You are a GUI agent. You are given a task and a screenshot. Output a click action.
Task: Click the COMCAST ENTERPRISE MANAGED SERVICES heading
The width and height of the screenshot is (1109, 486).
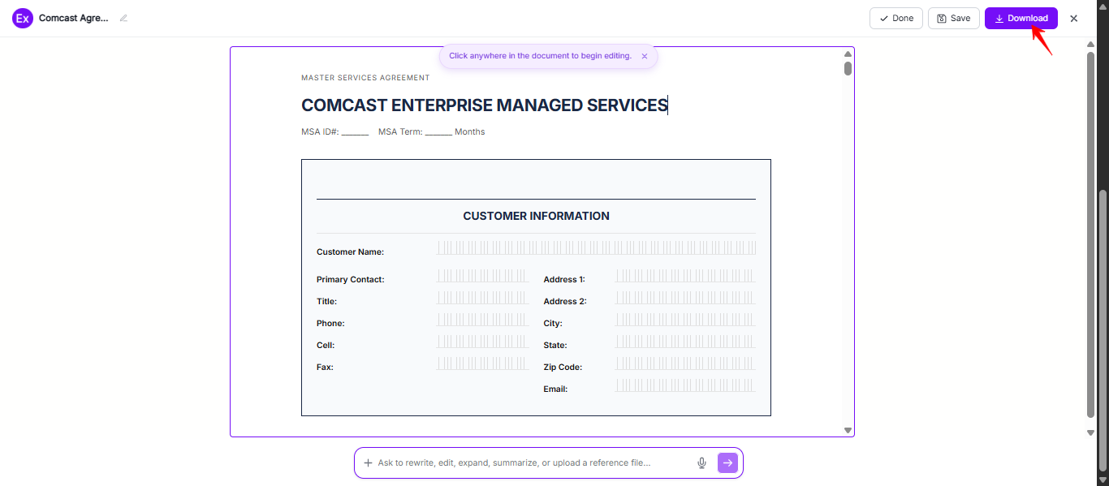[x=485, y=105]
